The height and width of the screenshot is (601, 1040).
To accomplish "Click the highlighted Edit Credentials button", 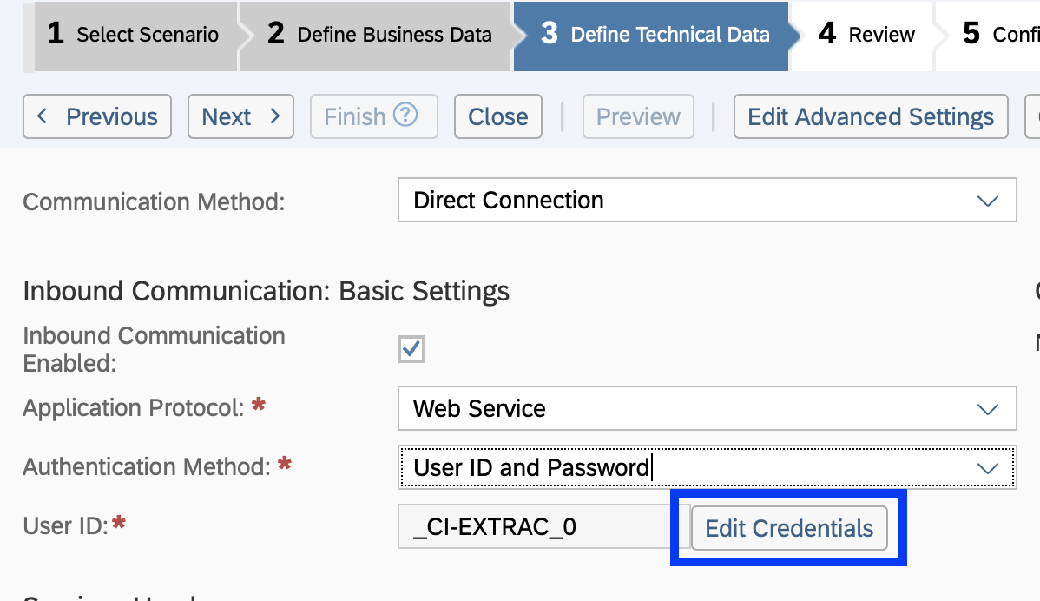I will 787,528.
